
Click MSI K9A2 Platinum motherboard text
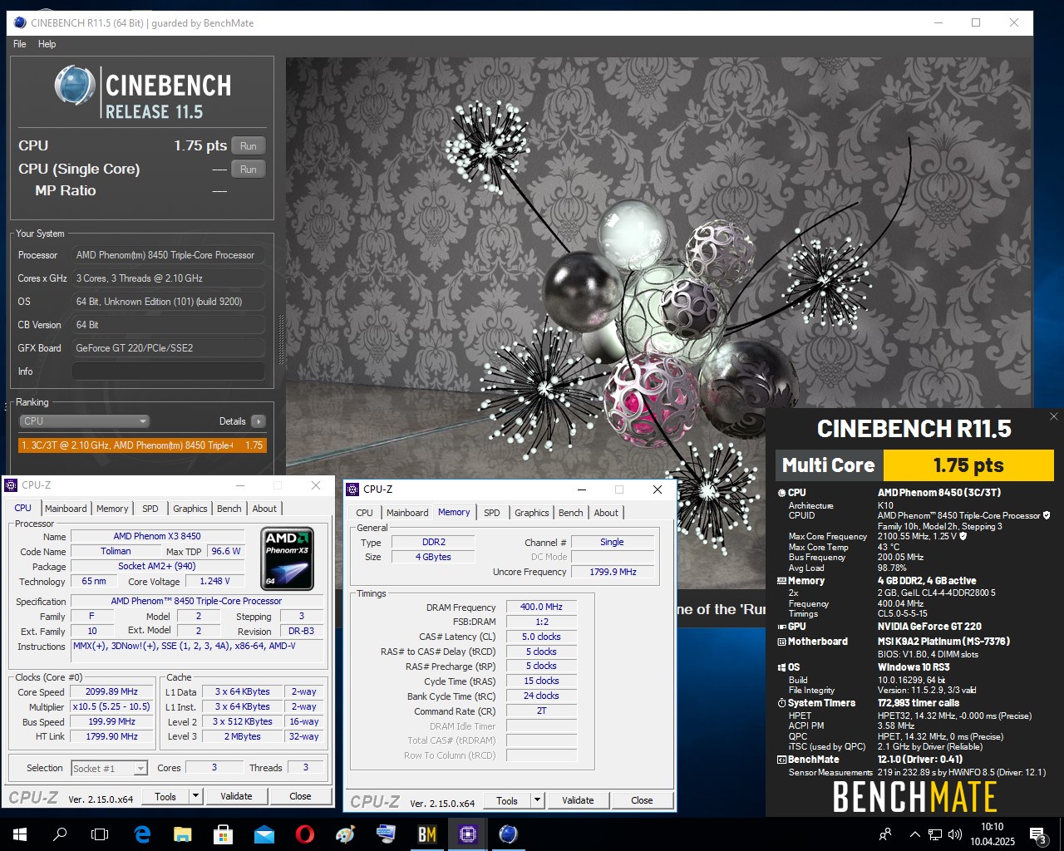pyautogui.click(x=943, y=642)
